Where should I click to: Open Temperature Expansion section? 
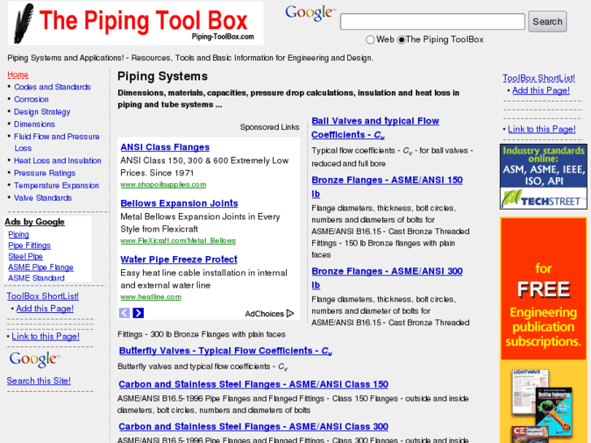[x=57, y=185]
